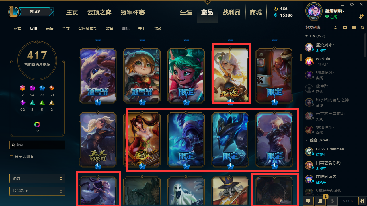Viewport: 367px width, 206px height.
Task: Click the skin search input field
Action: 37,145
